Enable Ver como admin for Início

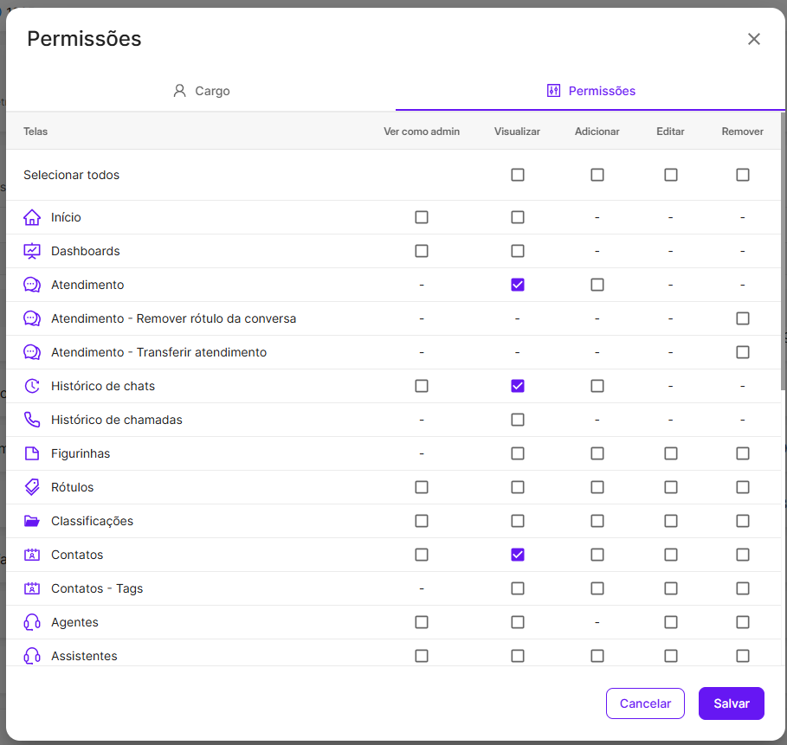422,217
